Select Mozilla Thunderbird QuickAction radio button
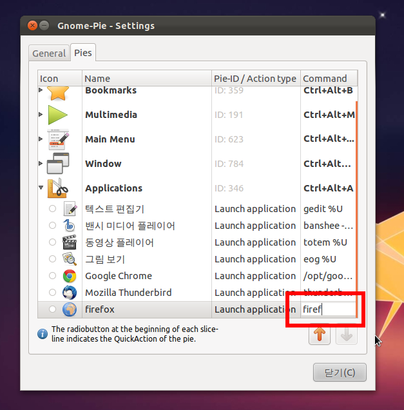Screen dimensions: 404x410 tap(53, 292)
